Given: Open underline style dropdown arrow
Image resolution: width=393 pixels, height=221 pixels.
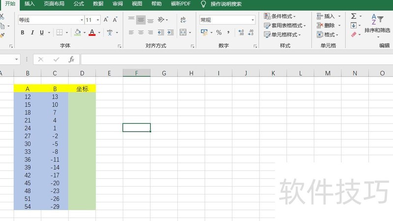Looking at the screenshot, I should pos(49,32).
